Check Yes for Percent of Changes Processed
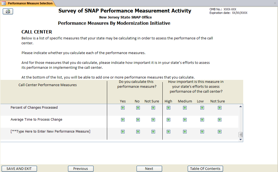 pyautogui.click(x=123, y=108)
